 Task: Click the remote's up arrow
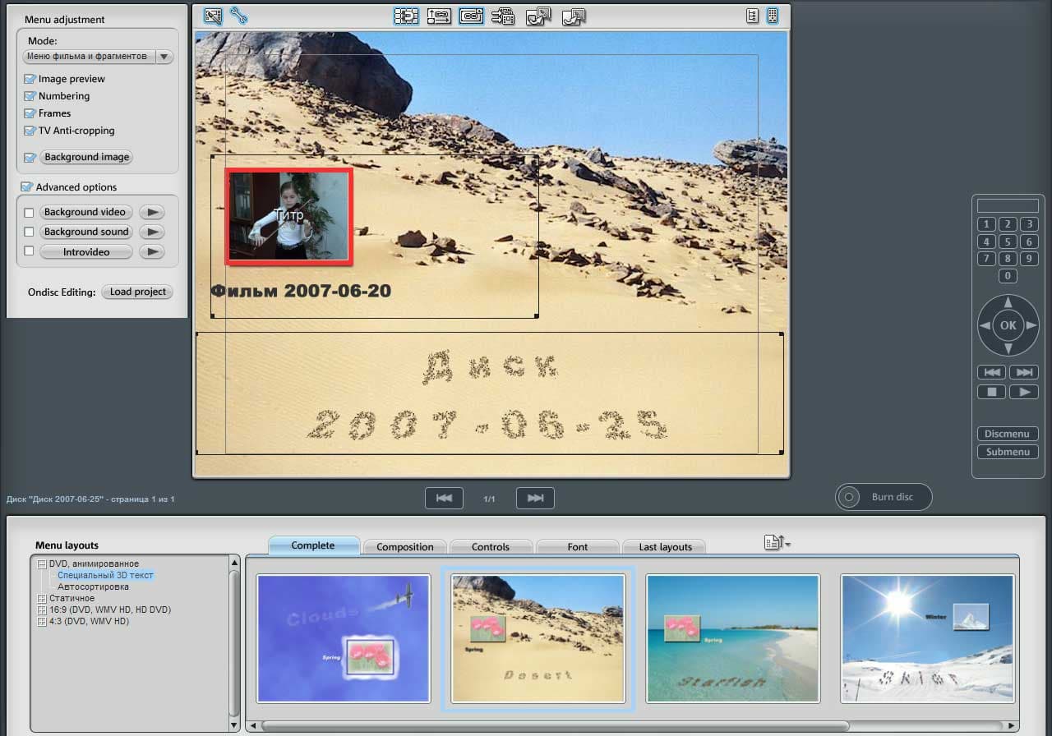tap(1008, 303)
